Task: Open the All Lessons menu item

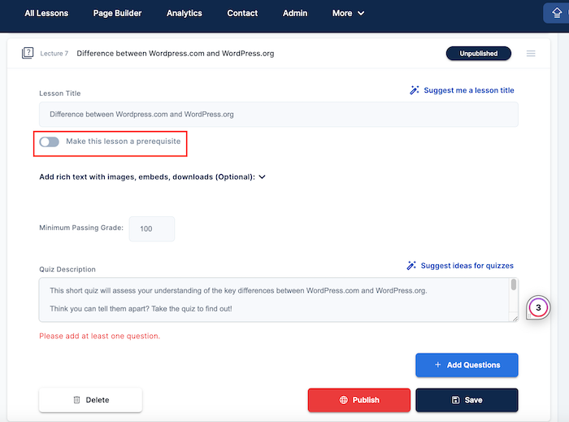Action: click(46, 14)
